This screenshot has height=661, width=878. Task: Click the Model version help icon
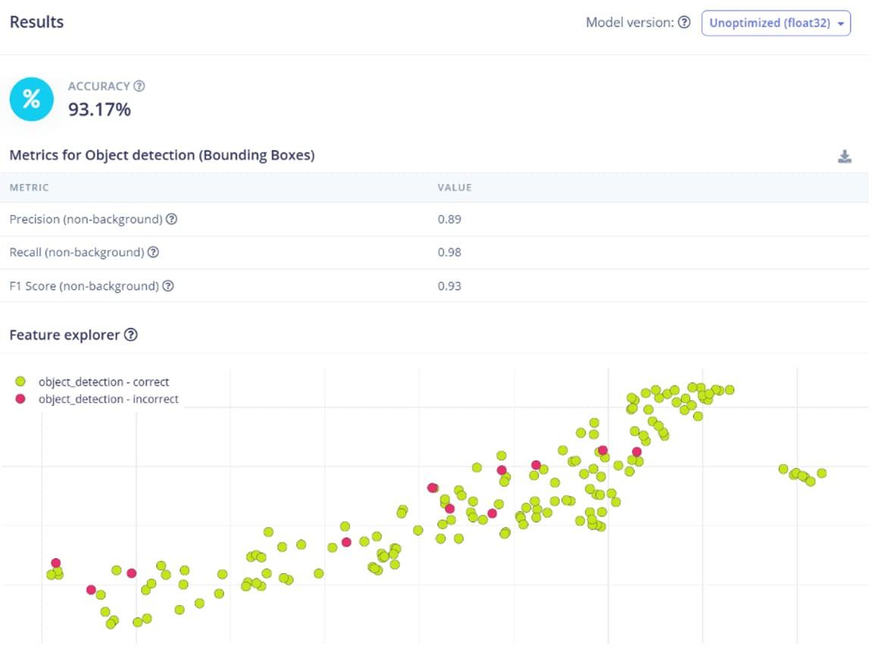click(684, 23)
